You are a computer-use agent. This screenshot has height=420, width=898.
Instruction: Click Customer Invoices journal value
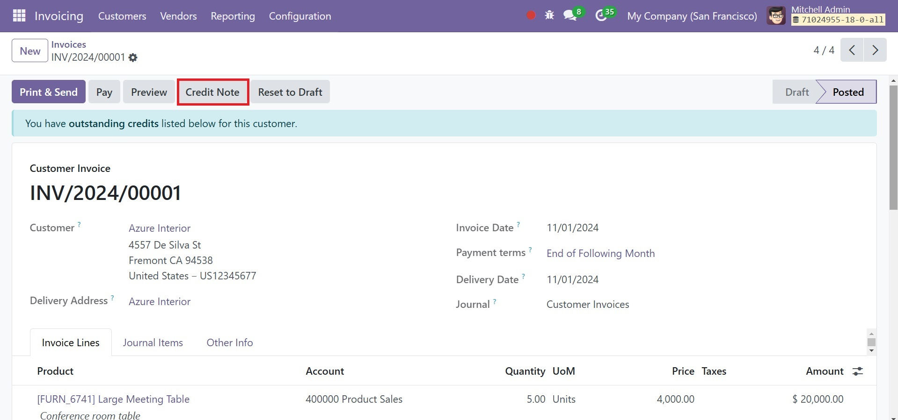588,304
